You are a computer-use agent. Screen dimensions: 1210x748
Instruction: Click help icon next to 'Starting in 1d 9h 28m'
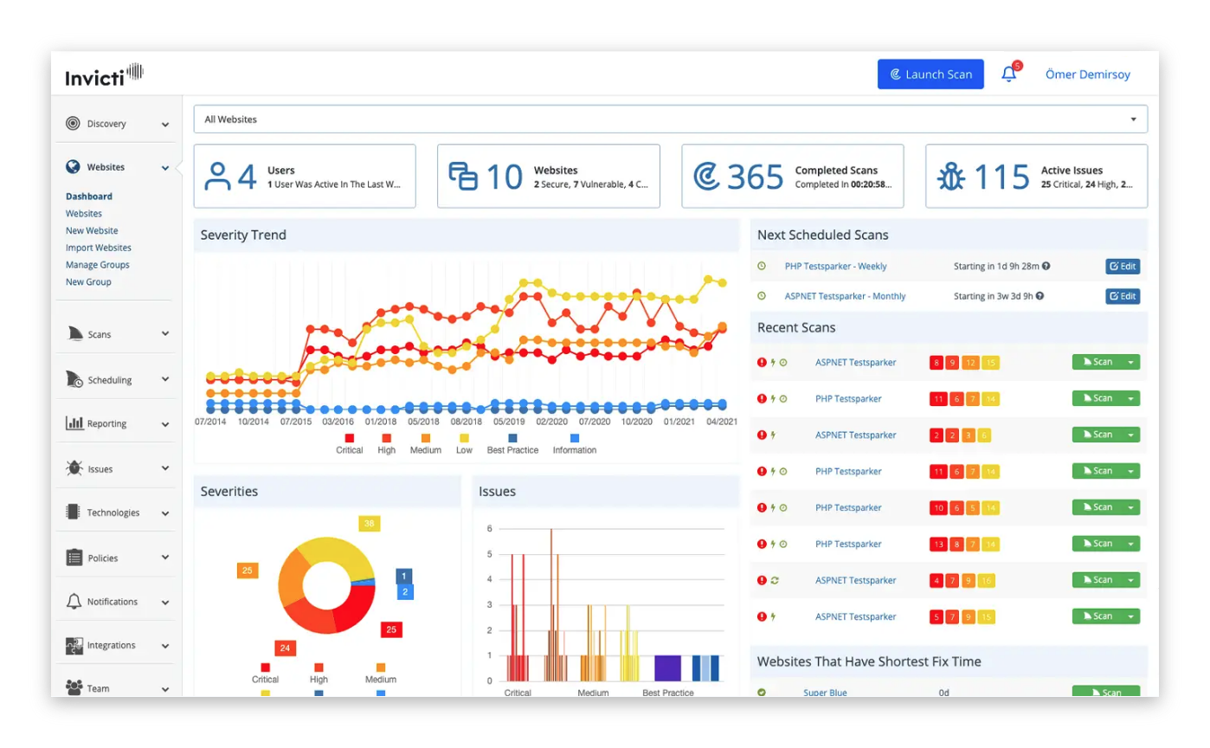tap(1046, 267)
